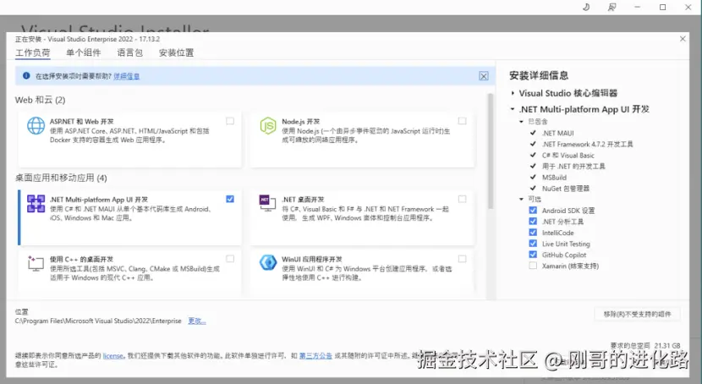Click the night mode moon icon in title bar
This screenshot has height=384, width=702.
click(586, 7)
